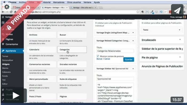Click the Título field containing Sponsored Ad
The image size is (187, 105).
[x=115, y=79]
